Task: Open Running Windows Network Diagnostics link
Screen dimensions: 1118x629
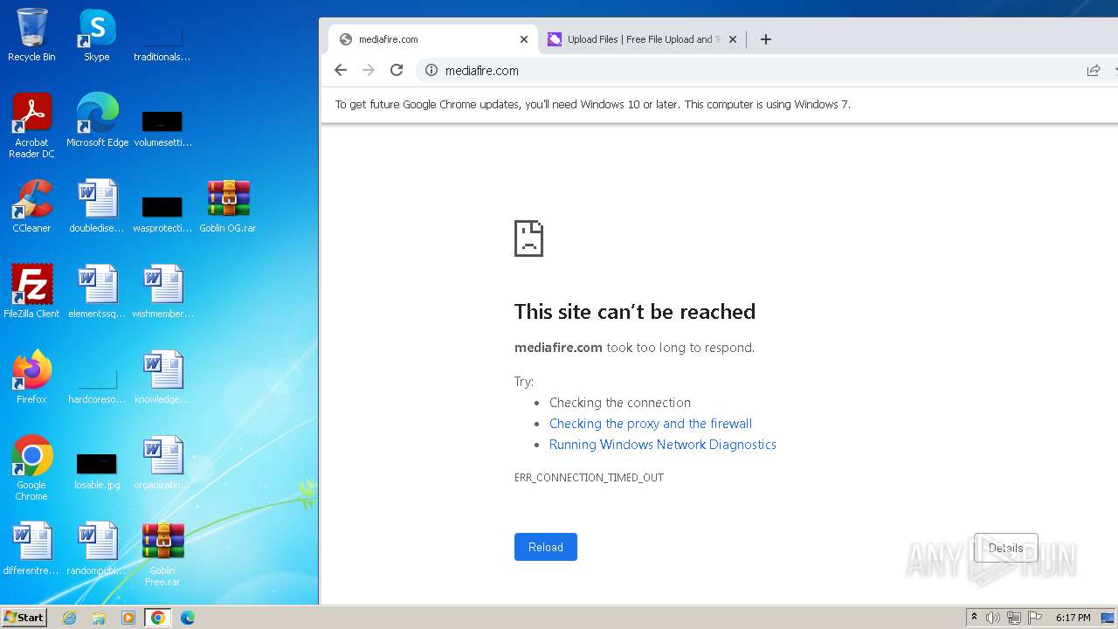Action: pyautogui.click(x=663, y=445)
